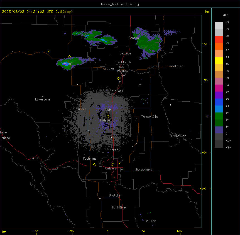Click the yellow diamond marker south of RedDeer

119,78
